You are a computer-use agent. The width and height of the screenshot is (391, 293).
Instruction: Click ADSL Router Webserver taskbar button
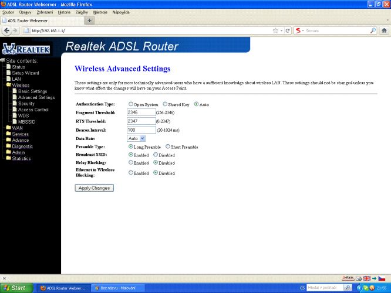point(63,288)
